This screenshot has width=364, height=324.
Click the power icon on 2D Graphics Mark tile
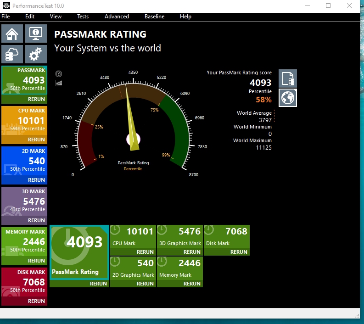click(x=115, y=262)
